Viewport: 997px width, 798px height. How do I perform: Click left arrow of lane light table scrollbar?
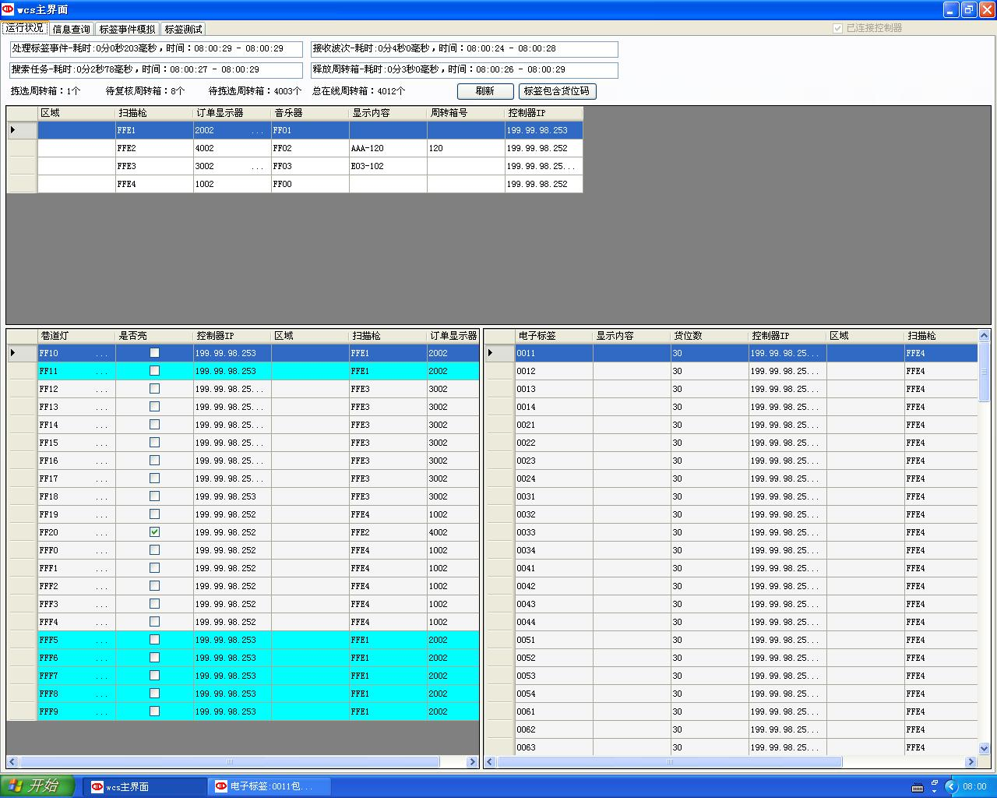12,762
